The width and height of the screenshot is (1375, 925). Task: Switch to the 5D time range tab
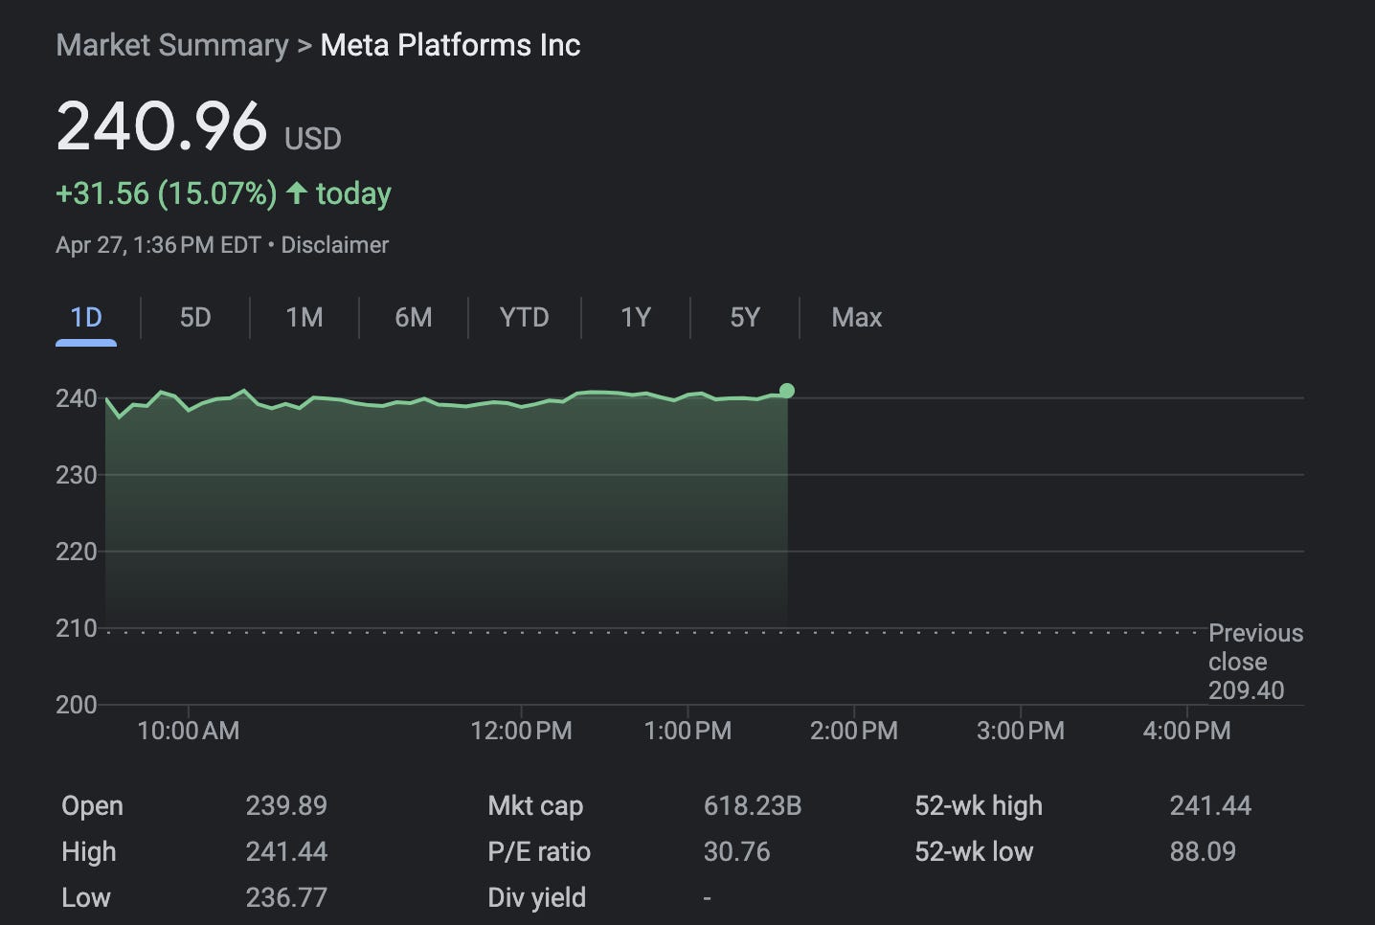[x=195, y=318]
